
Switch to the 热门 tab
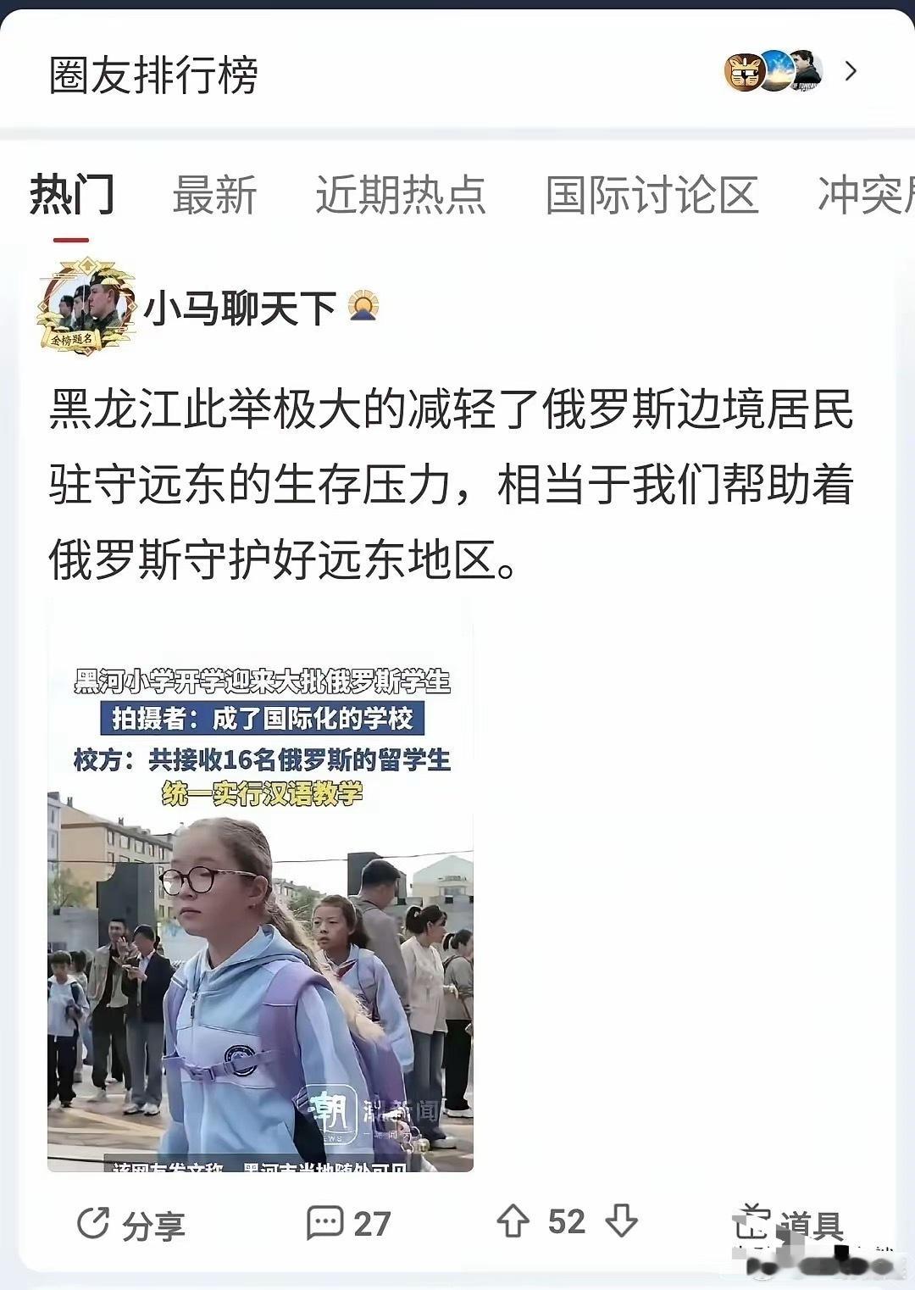pyautogui.click(x=72, y=195)
